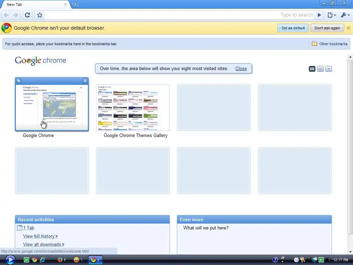Open Google Chrome Themes Gallery thumbnail
The image size is (353, 265).
[133, 108]
